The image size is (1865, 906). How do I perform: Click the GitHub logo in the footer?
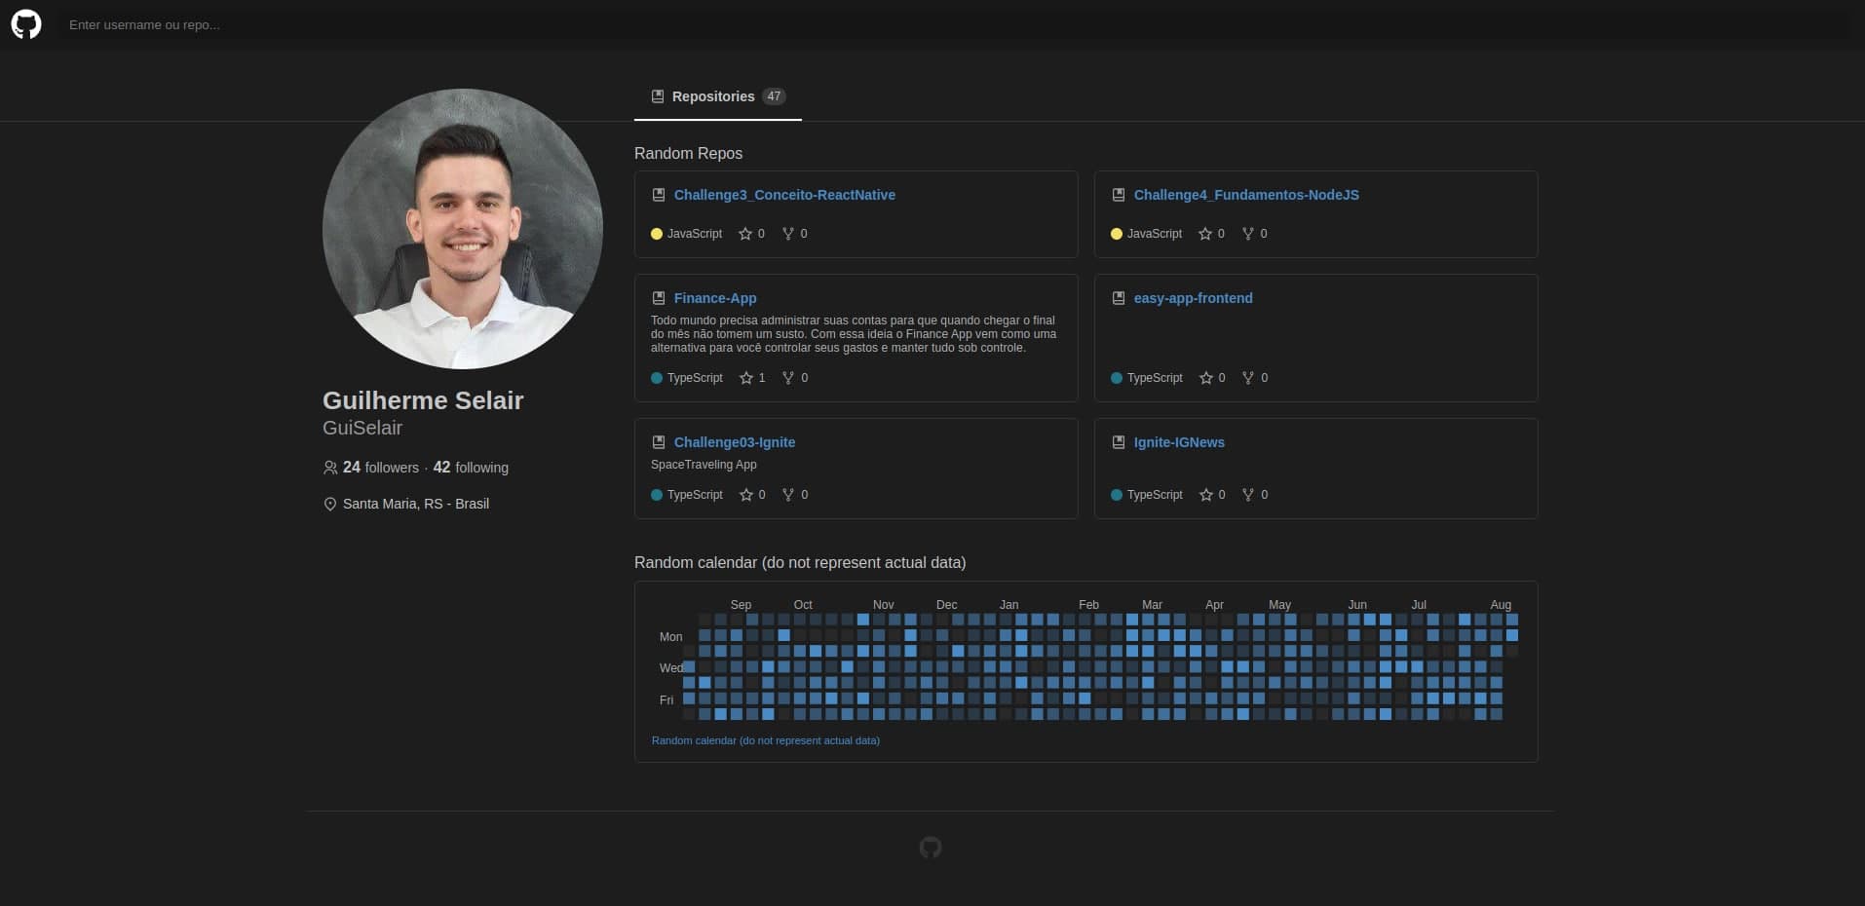(x=931, y=848)
